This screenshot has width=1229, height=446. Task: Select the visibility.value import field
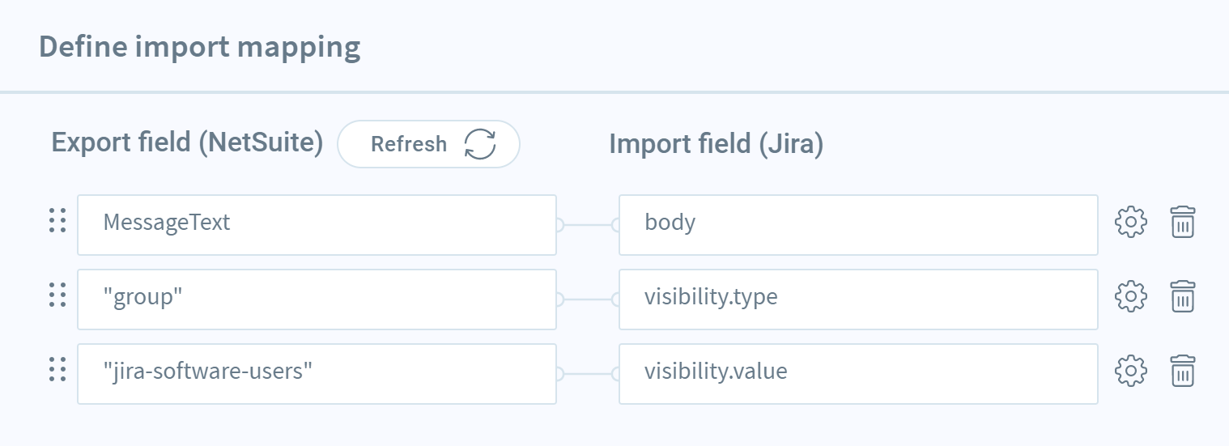tap(858, 373)
